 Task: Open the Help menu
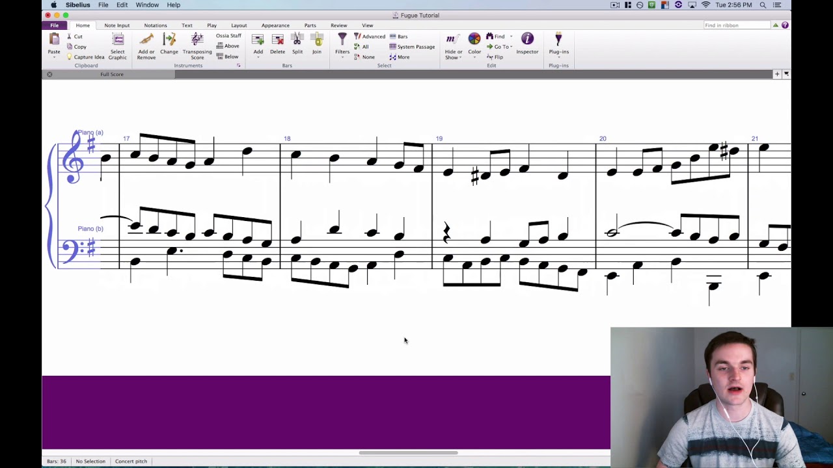click(173, 5)
